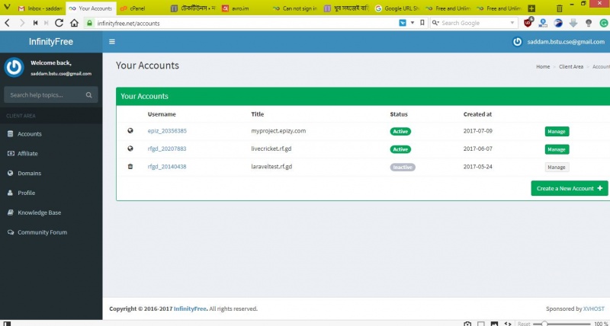Viewport: 610px width, 326px height.
Task: Switch to the cPanel tab
Action: point(142,8)
